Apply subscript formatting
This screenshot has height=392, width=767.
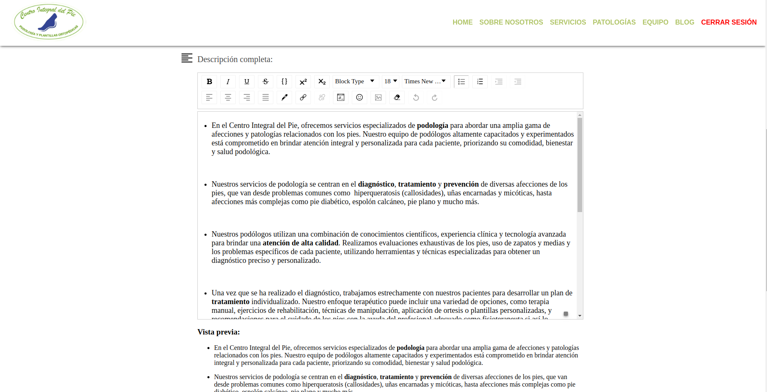tap(322, 82)
